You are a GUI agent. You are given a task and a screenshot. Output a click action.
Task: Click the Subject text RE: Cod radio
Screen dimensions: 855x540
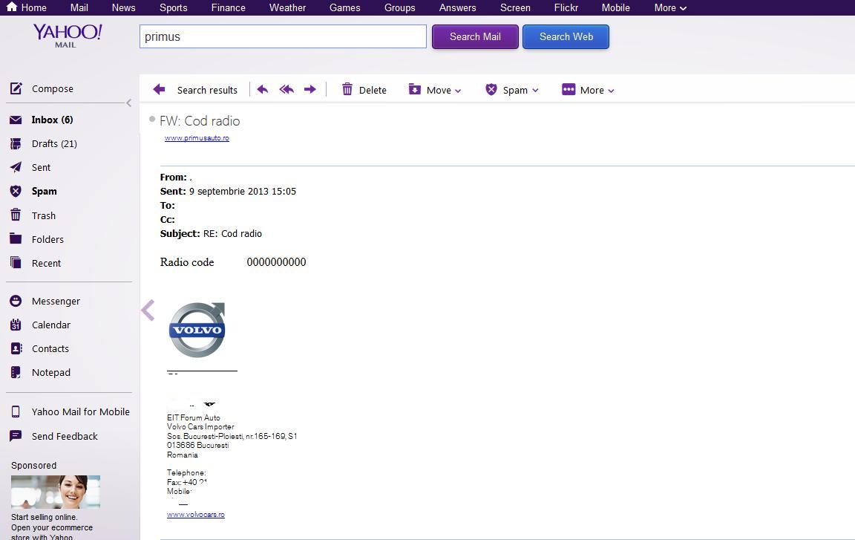click(x=233, y=233)
